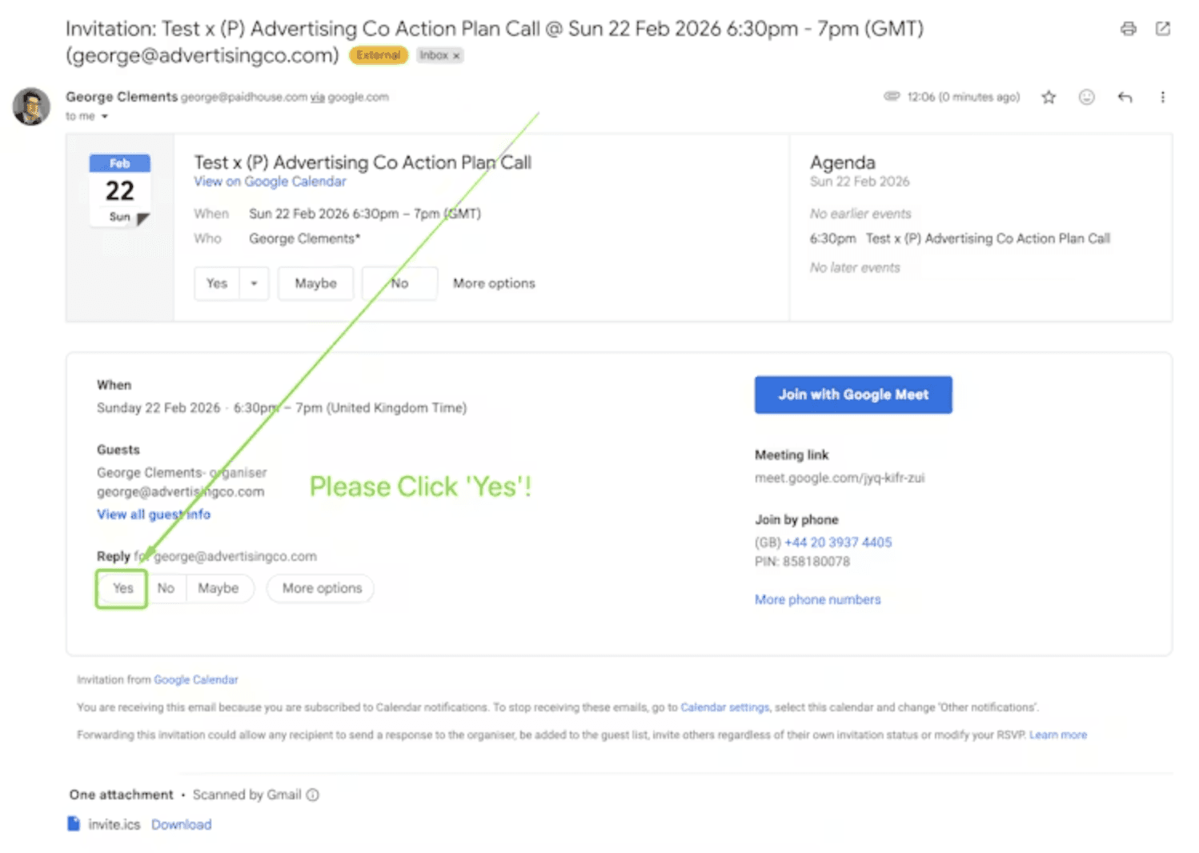
Task: Click the Feb 22 calendar date icon
Action: coord(119,190)
